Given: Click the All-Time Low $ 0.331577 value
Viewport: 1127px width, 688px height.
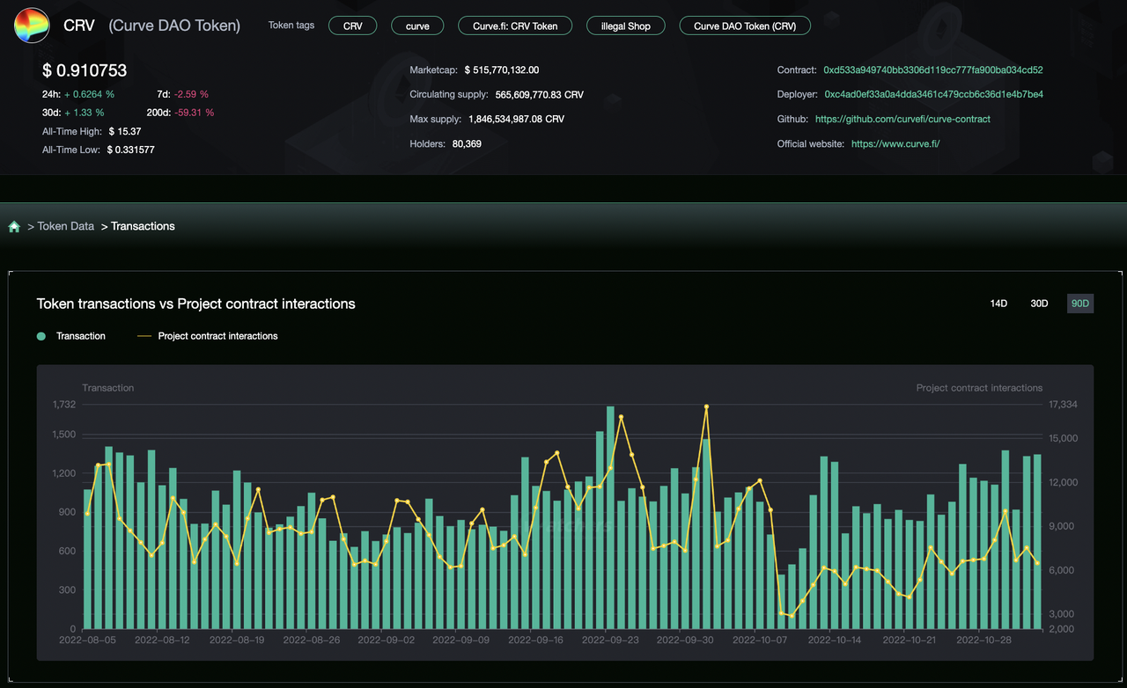Looking at the screenshot, I should (x=130, y=150).
